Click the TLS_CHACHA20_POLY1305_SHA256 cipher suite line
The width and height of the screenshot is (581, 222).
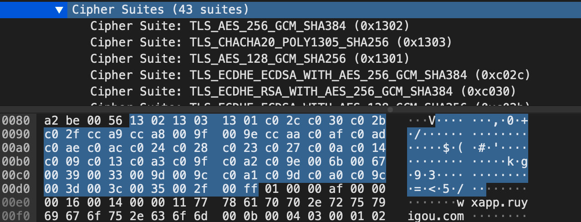(270, 42)
